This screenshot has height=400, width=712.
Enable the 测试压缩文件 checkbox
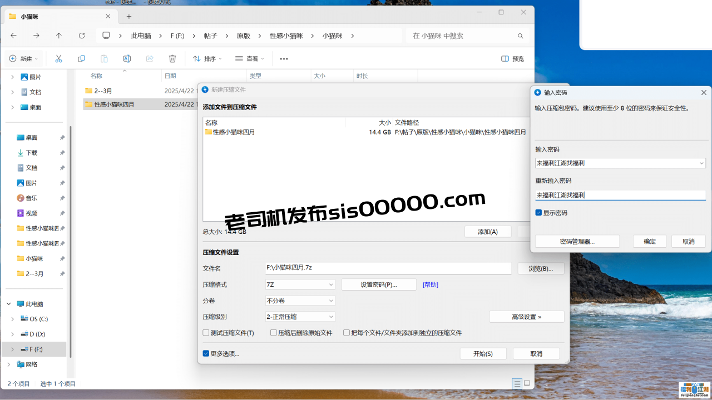206,333
